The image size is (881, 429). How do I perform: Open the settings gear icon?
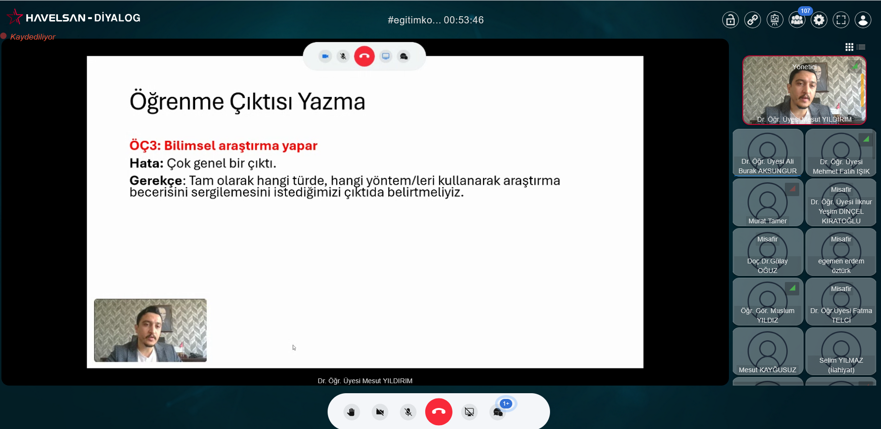[x=819, y=20]
